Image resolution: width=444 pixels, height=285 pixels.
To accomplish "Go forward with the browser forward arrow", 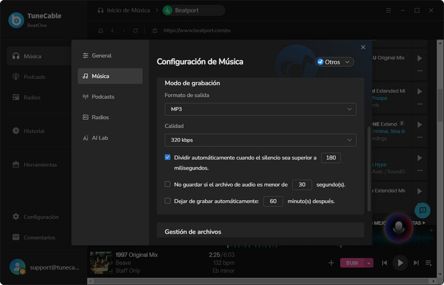I will click(124, 30).
